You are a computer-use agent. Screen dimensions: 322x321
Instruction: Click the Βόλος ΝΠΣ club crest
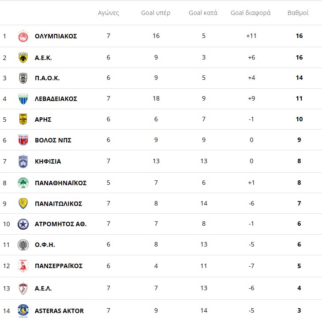(23, 140)
